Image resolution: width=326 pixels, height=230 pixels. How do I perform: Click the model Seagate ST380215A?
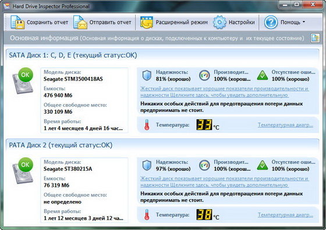tap(68, 169)
